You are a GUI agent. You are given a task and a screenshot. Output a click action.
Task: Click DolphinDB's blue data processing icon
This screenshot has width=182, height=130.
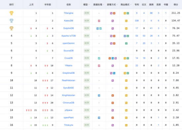(98, 28)
